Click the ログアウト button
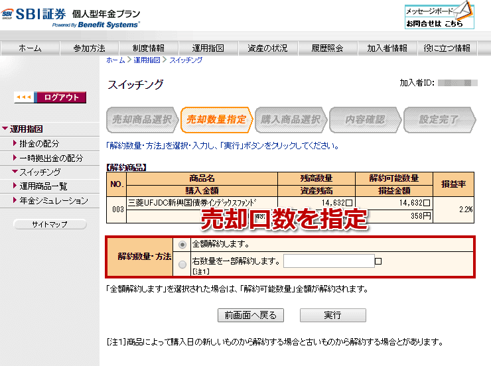The height and width of the screenshot is (366, 491). tap(50, 97)
